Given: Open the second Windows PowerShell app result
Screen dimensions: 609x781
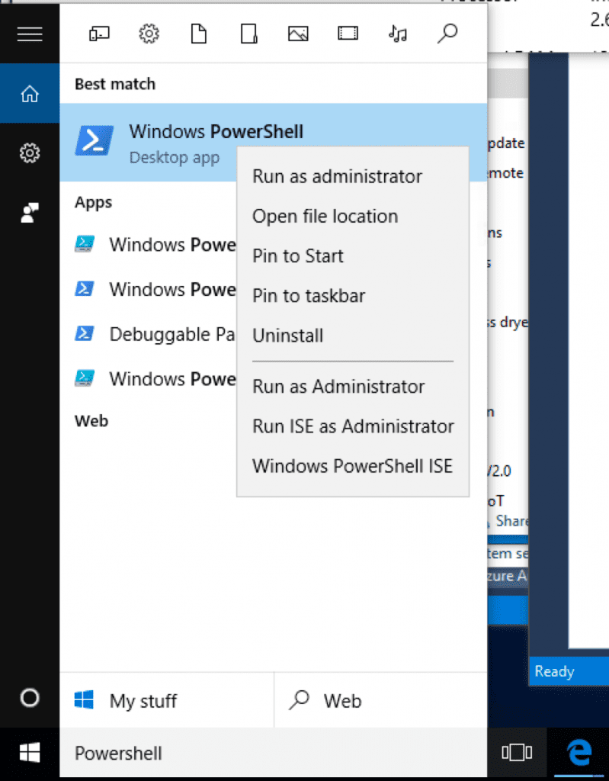Looking at the screenshot, I should 149,289.
